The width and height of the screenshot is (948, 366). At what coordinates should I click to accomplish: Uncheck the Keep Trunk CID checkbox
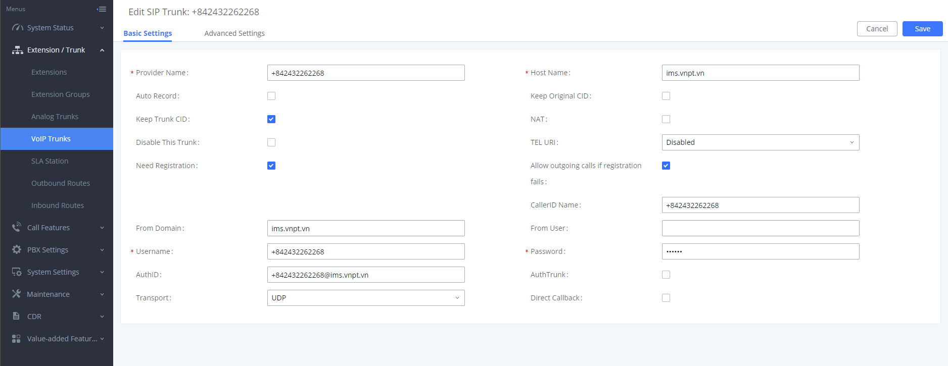click(x=271, y=119)
